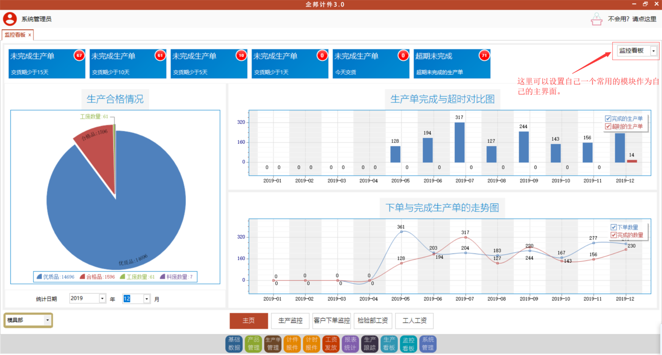
Task: Switch to the 工人工资 tab
Action: click(414, 321)
